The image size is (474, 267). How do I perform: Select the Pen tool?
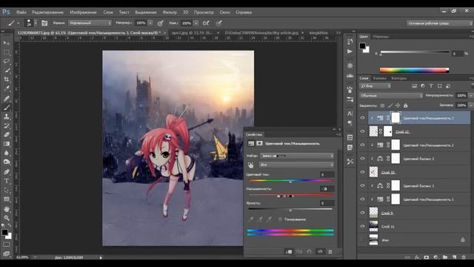7,171
